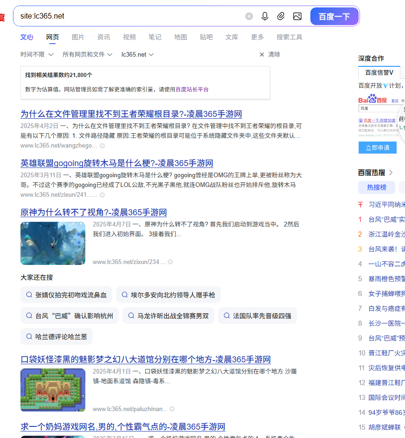The width and height of the screenshot is (405, 438).
Task: Open hot search item 白发与癌症
Action: [x=386, y=309]
